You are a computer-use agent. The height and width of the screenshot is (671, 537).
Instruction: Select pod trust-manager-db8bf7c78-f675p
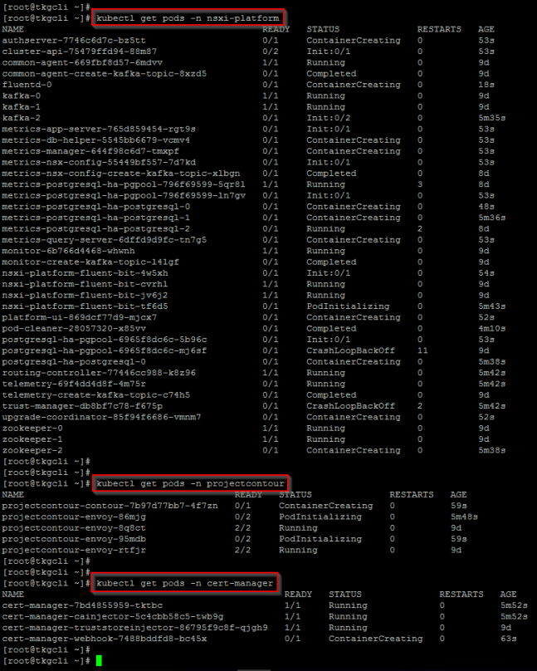[x=82, y=406]
